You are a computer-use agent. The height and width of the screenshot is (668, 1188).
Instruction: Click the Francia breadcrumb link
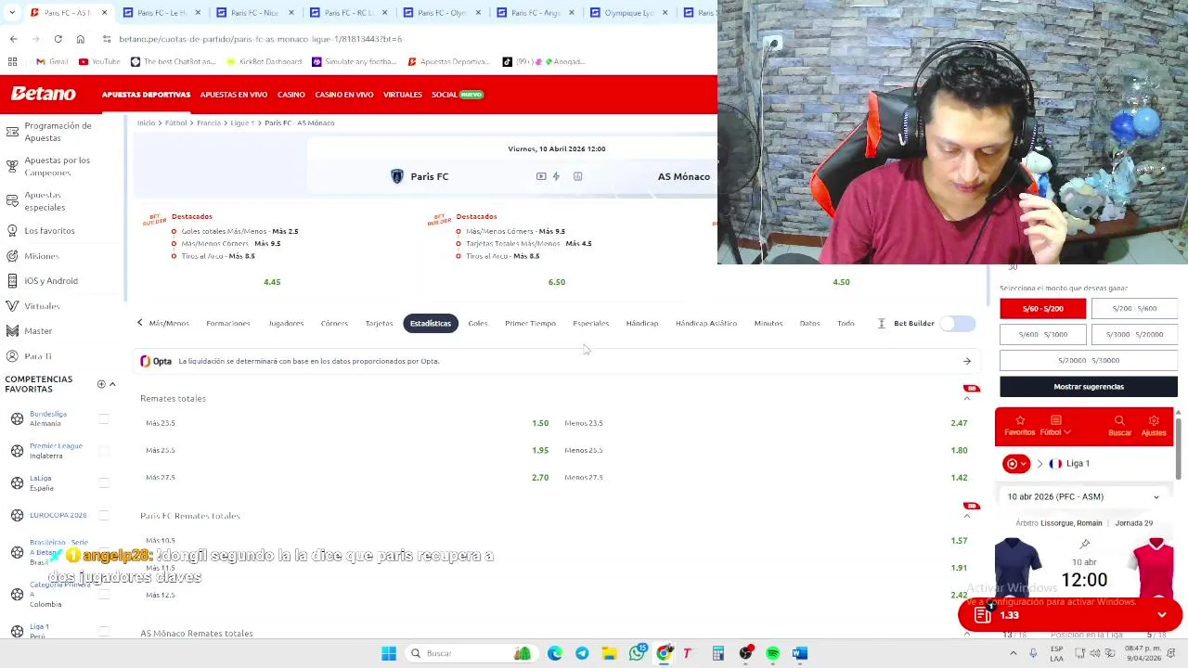208,122
